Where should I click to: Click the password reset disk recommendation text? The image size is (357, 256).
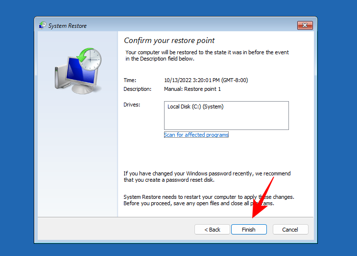pos(207,177)
